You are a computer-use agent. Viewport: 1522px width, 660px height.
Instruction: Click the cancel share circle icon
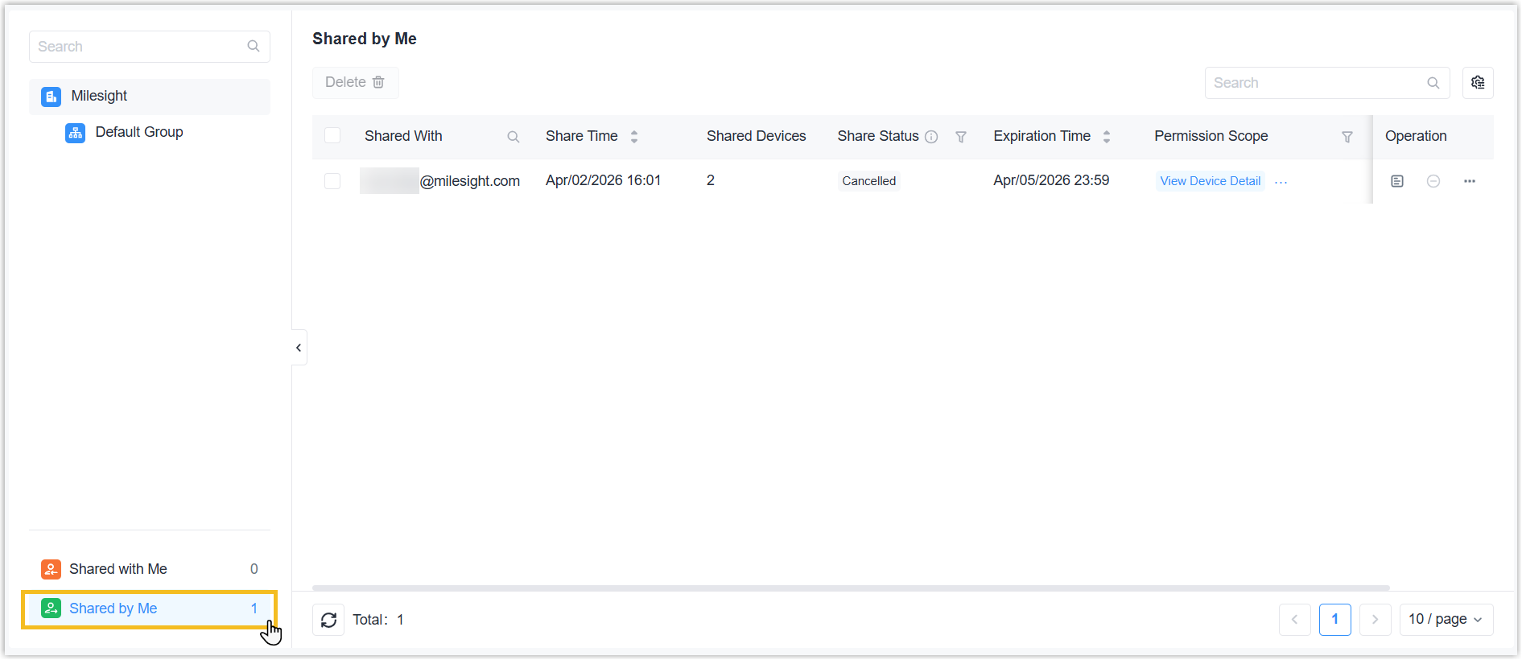1433,181
